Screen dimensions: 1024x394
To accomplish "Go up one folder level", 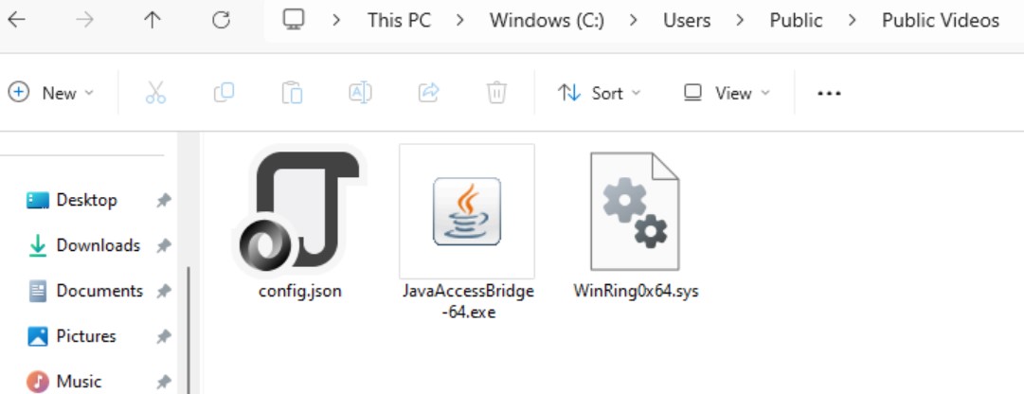I will (x=153, y=21).
